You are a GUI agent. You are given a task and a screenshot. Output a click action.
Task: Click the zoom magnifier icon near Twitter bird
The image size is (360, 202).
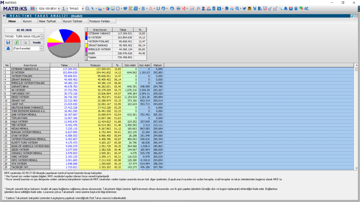[x=237, y=8]
